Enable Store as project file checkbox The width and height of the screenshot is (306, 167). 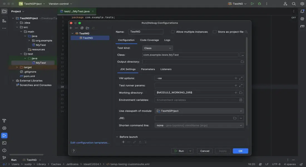click(214, 32)
